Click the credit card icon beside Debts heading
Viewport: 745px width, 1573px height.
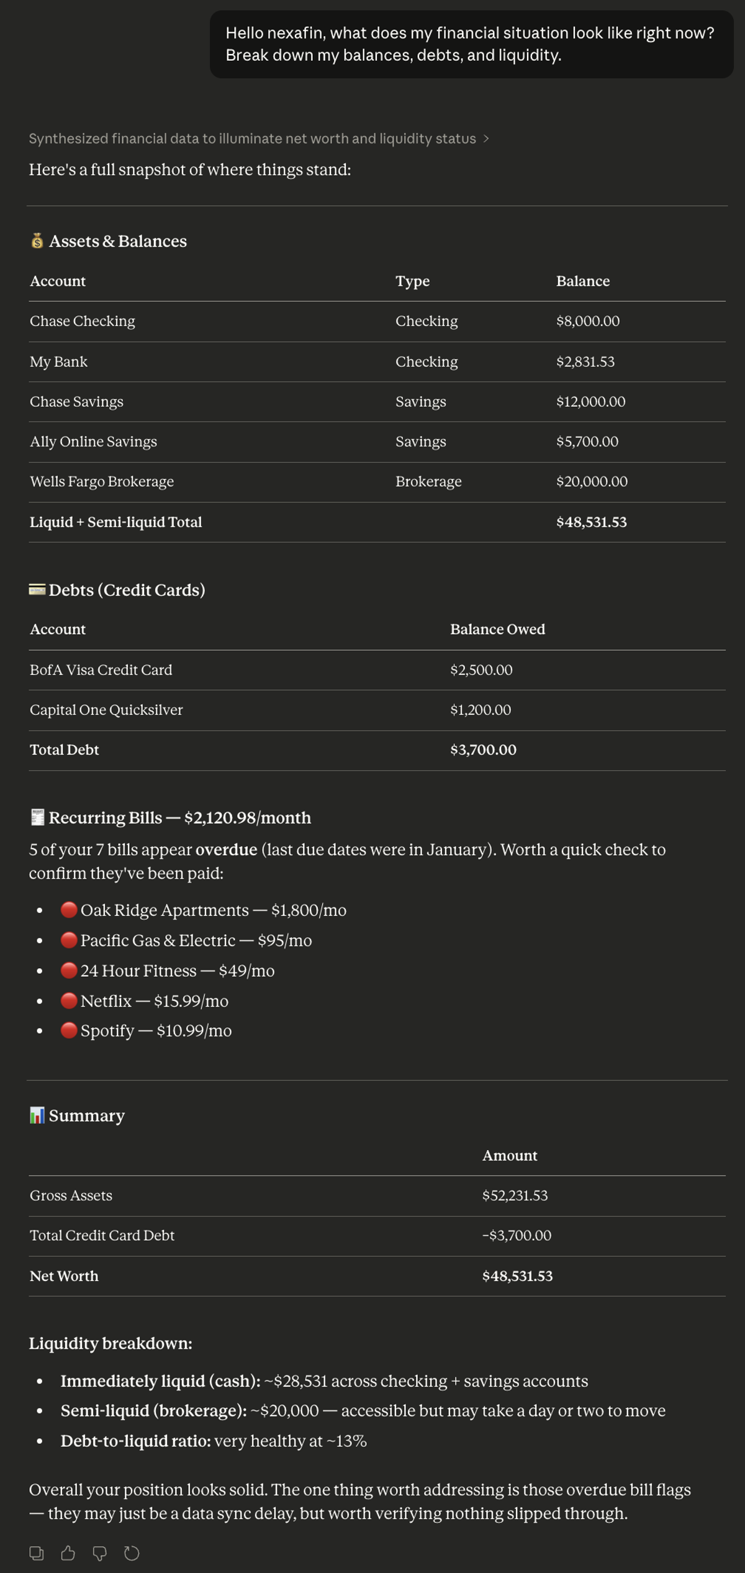(x=37, y=589)
